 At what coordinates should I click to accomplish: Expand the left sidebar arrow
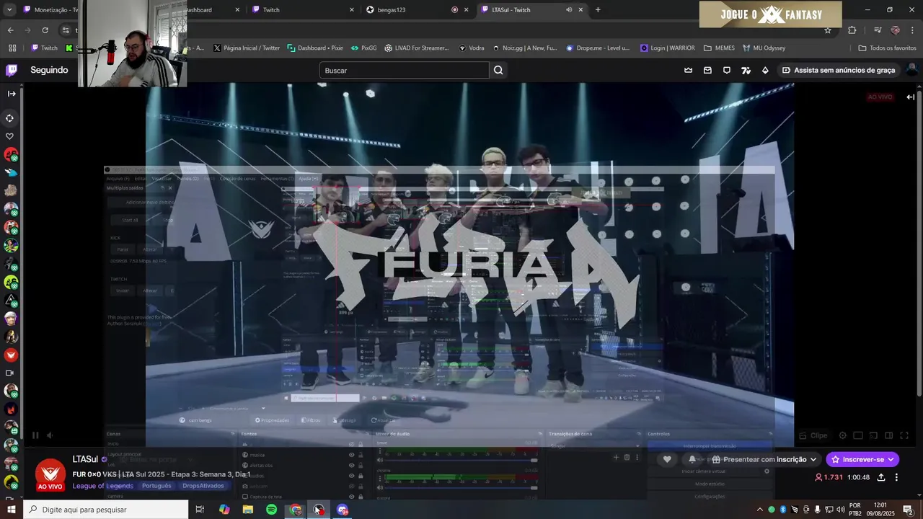tap(11, 94)
